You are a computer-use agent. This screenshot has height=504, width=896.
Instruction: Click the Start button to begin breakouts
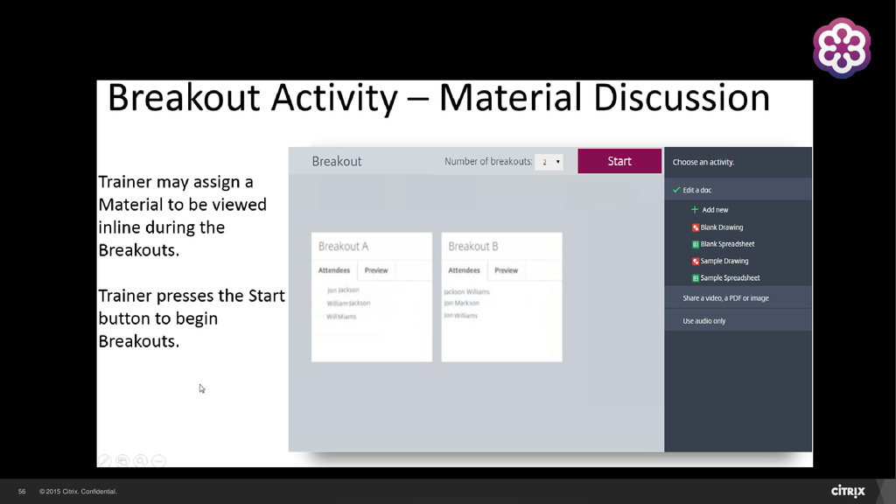tap(619, 161)
